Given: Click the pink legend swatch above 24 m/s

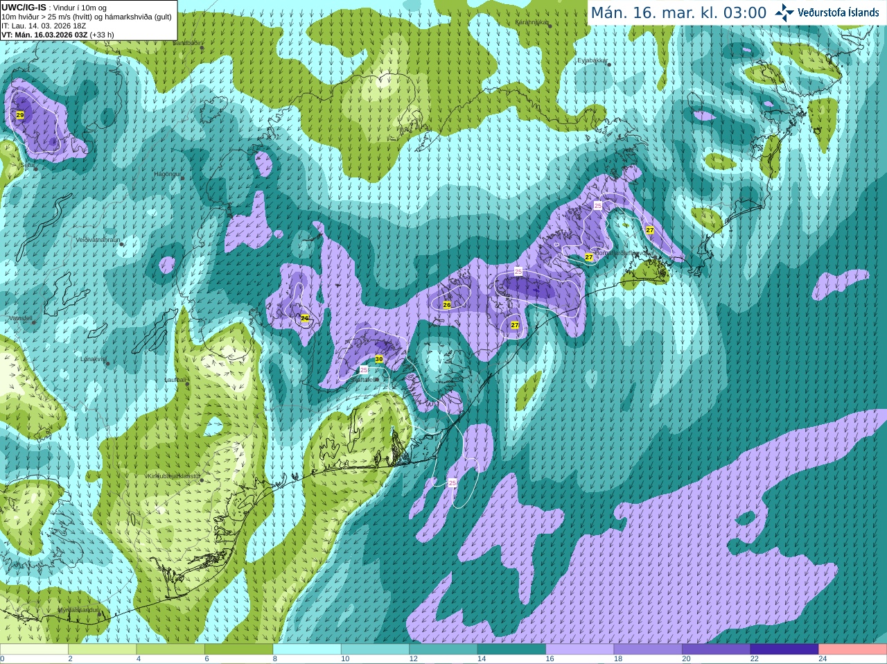Looking at the screenshot, I should pos(853,649).
